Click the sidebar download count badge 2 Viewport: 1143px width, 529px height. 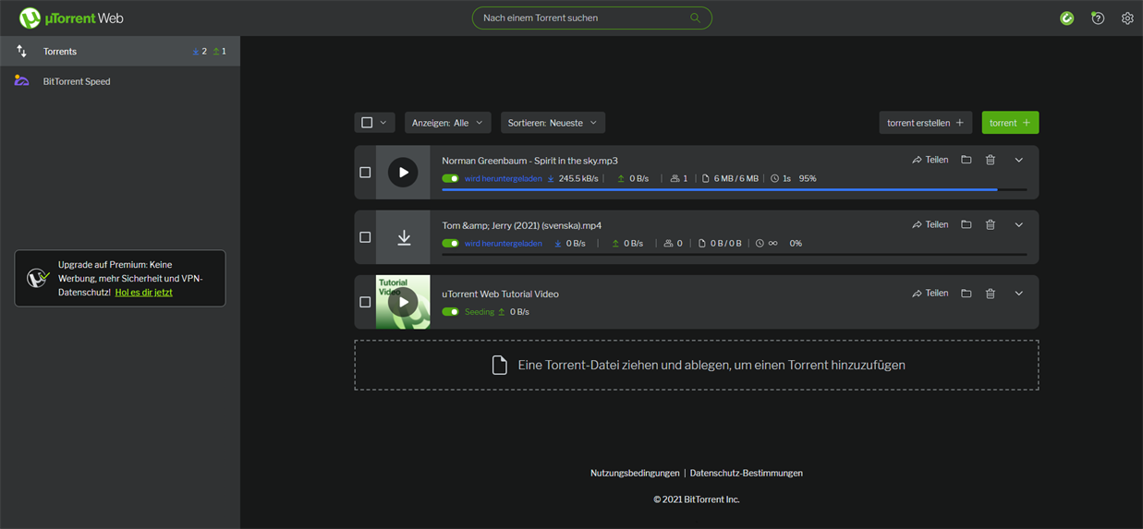point(200,52)
